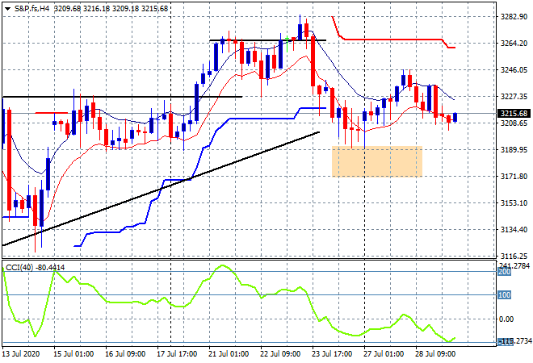Select the rising black trendline
This screenshot has width=533, height=363.
[161, 189]
